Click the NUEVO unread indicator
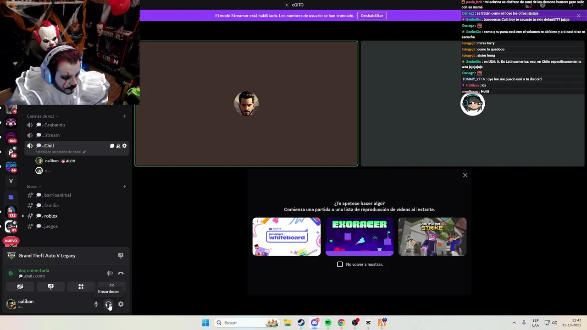Screen dimensions: 587x330 [11, 241]
